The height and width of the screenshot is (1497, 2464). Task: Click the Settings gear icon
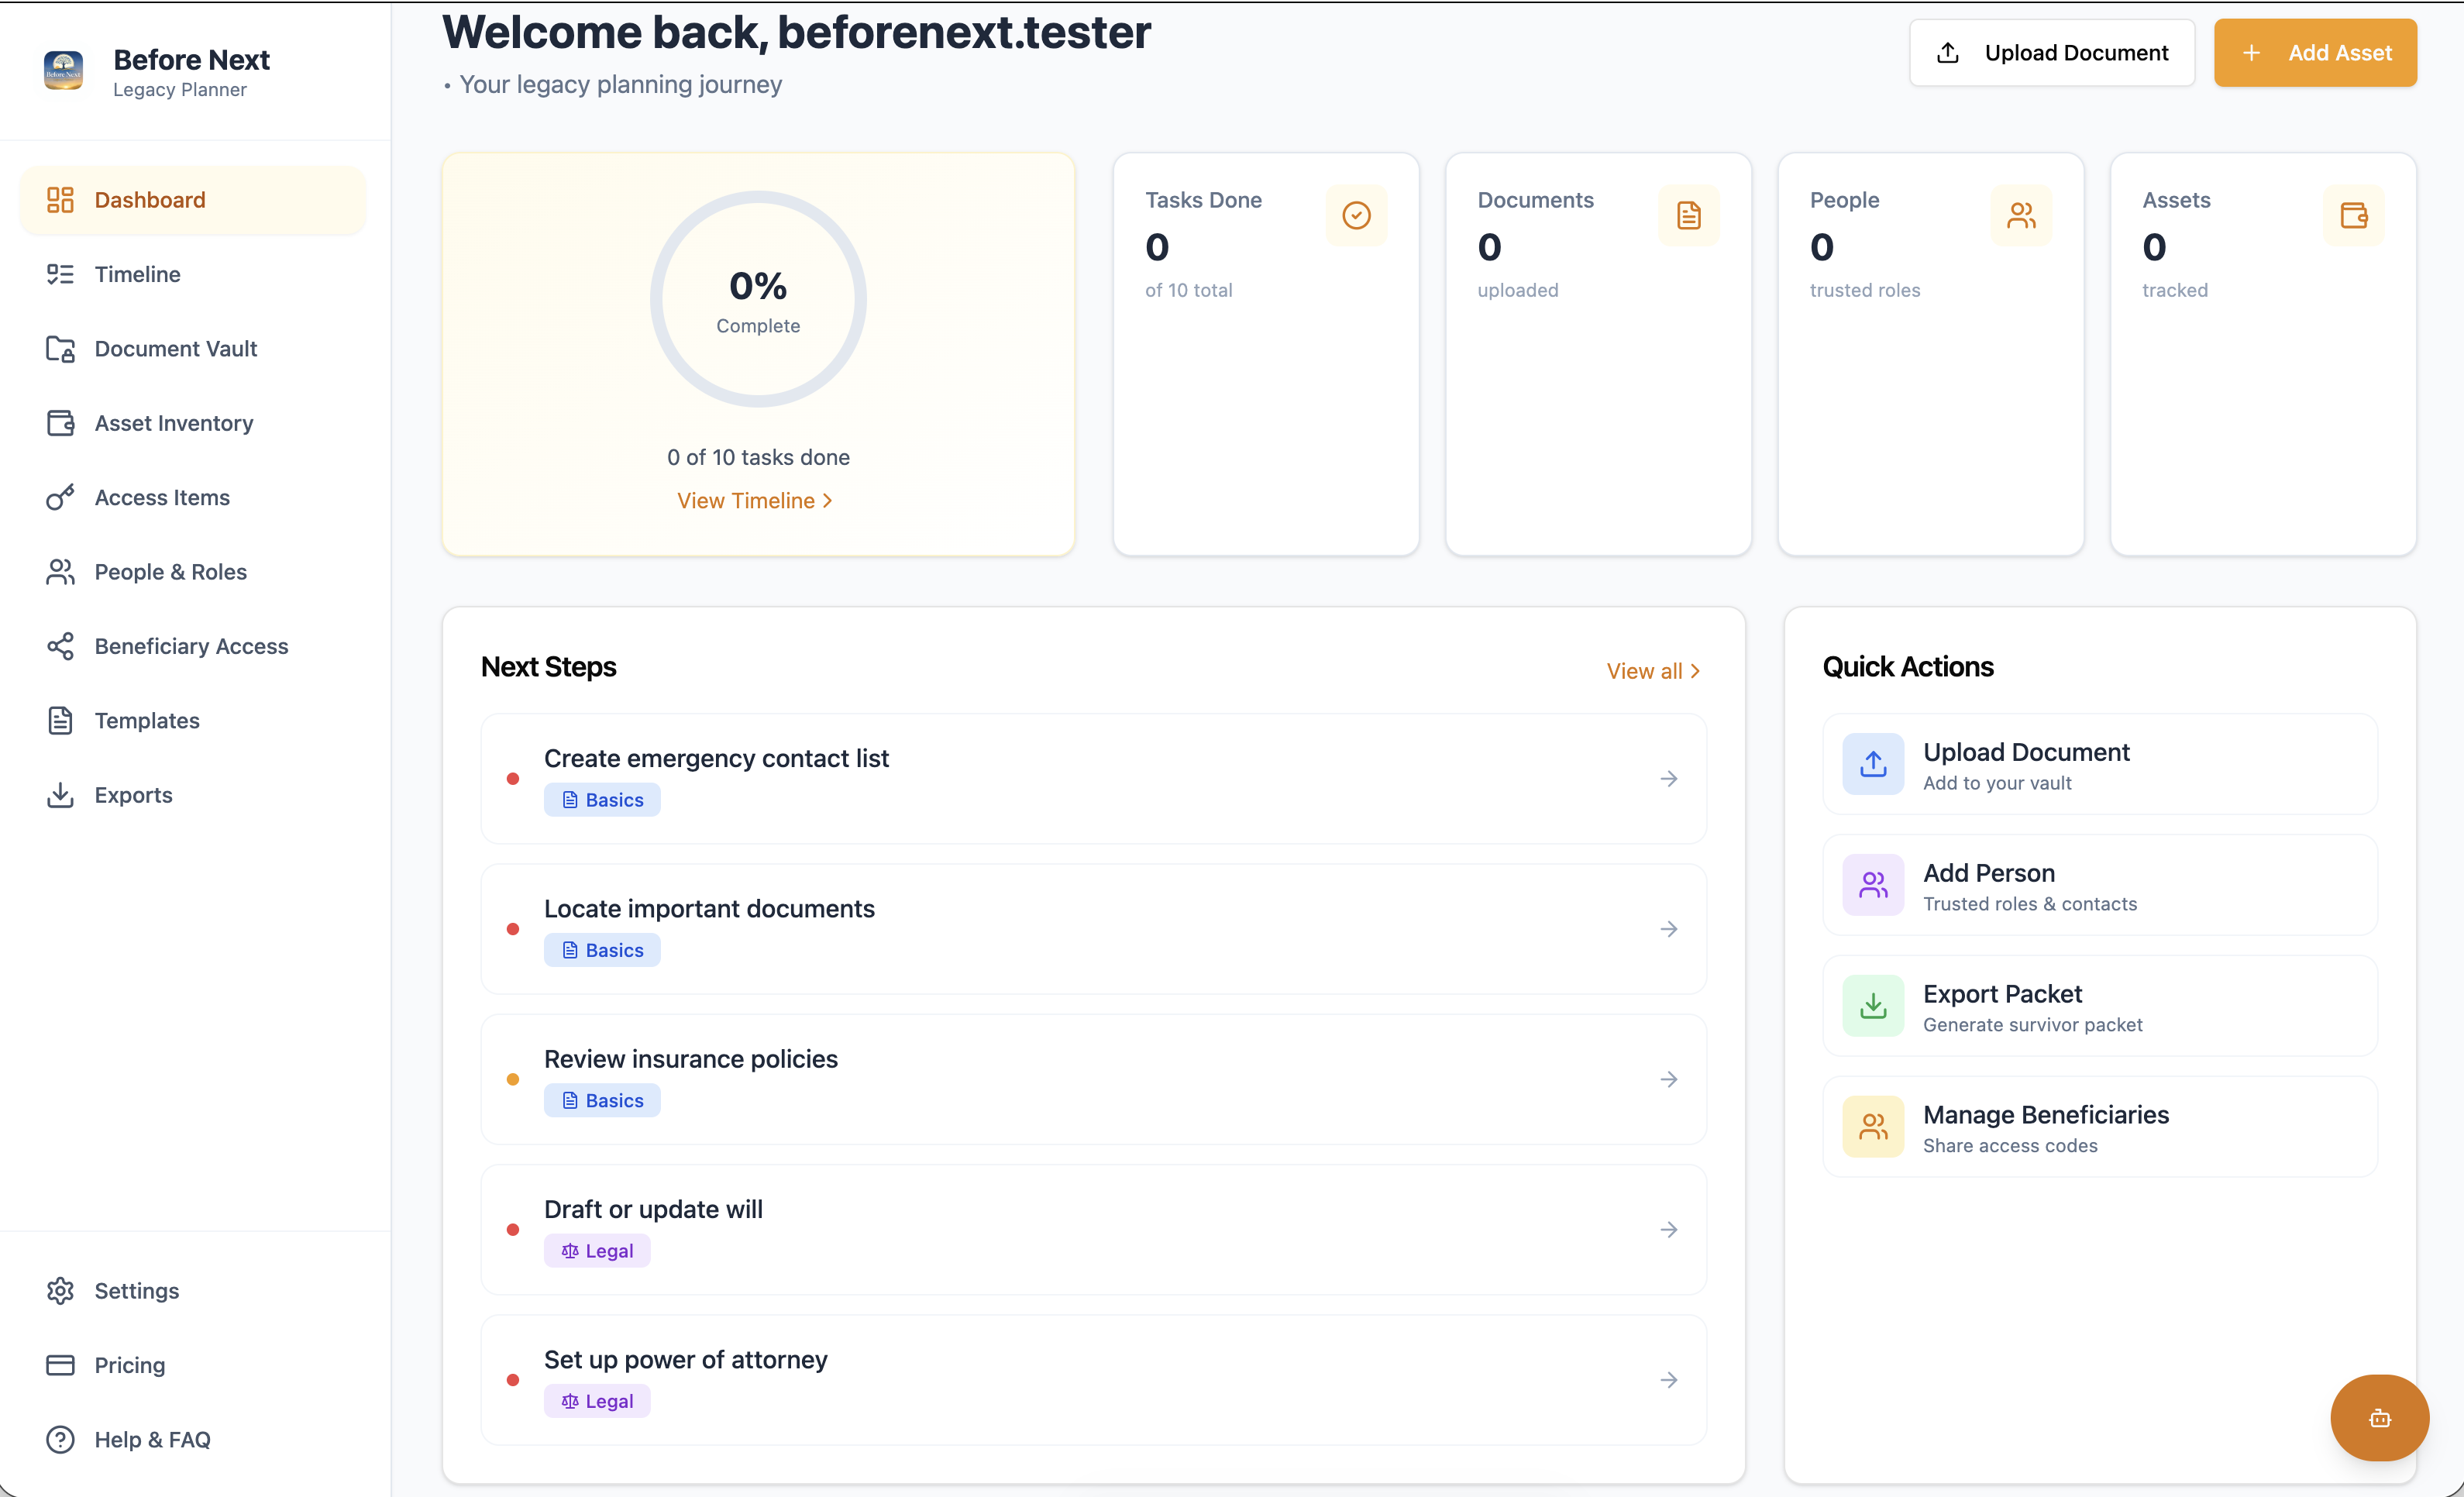(60, 1291)
